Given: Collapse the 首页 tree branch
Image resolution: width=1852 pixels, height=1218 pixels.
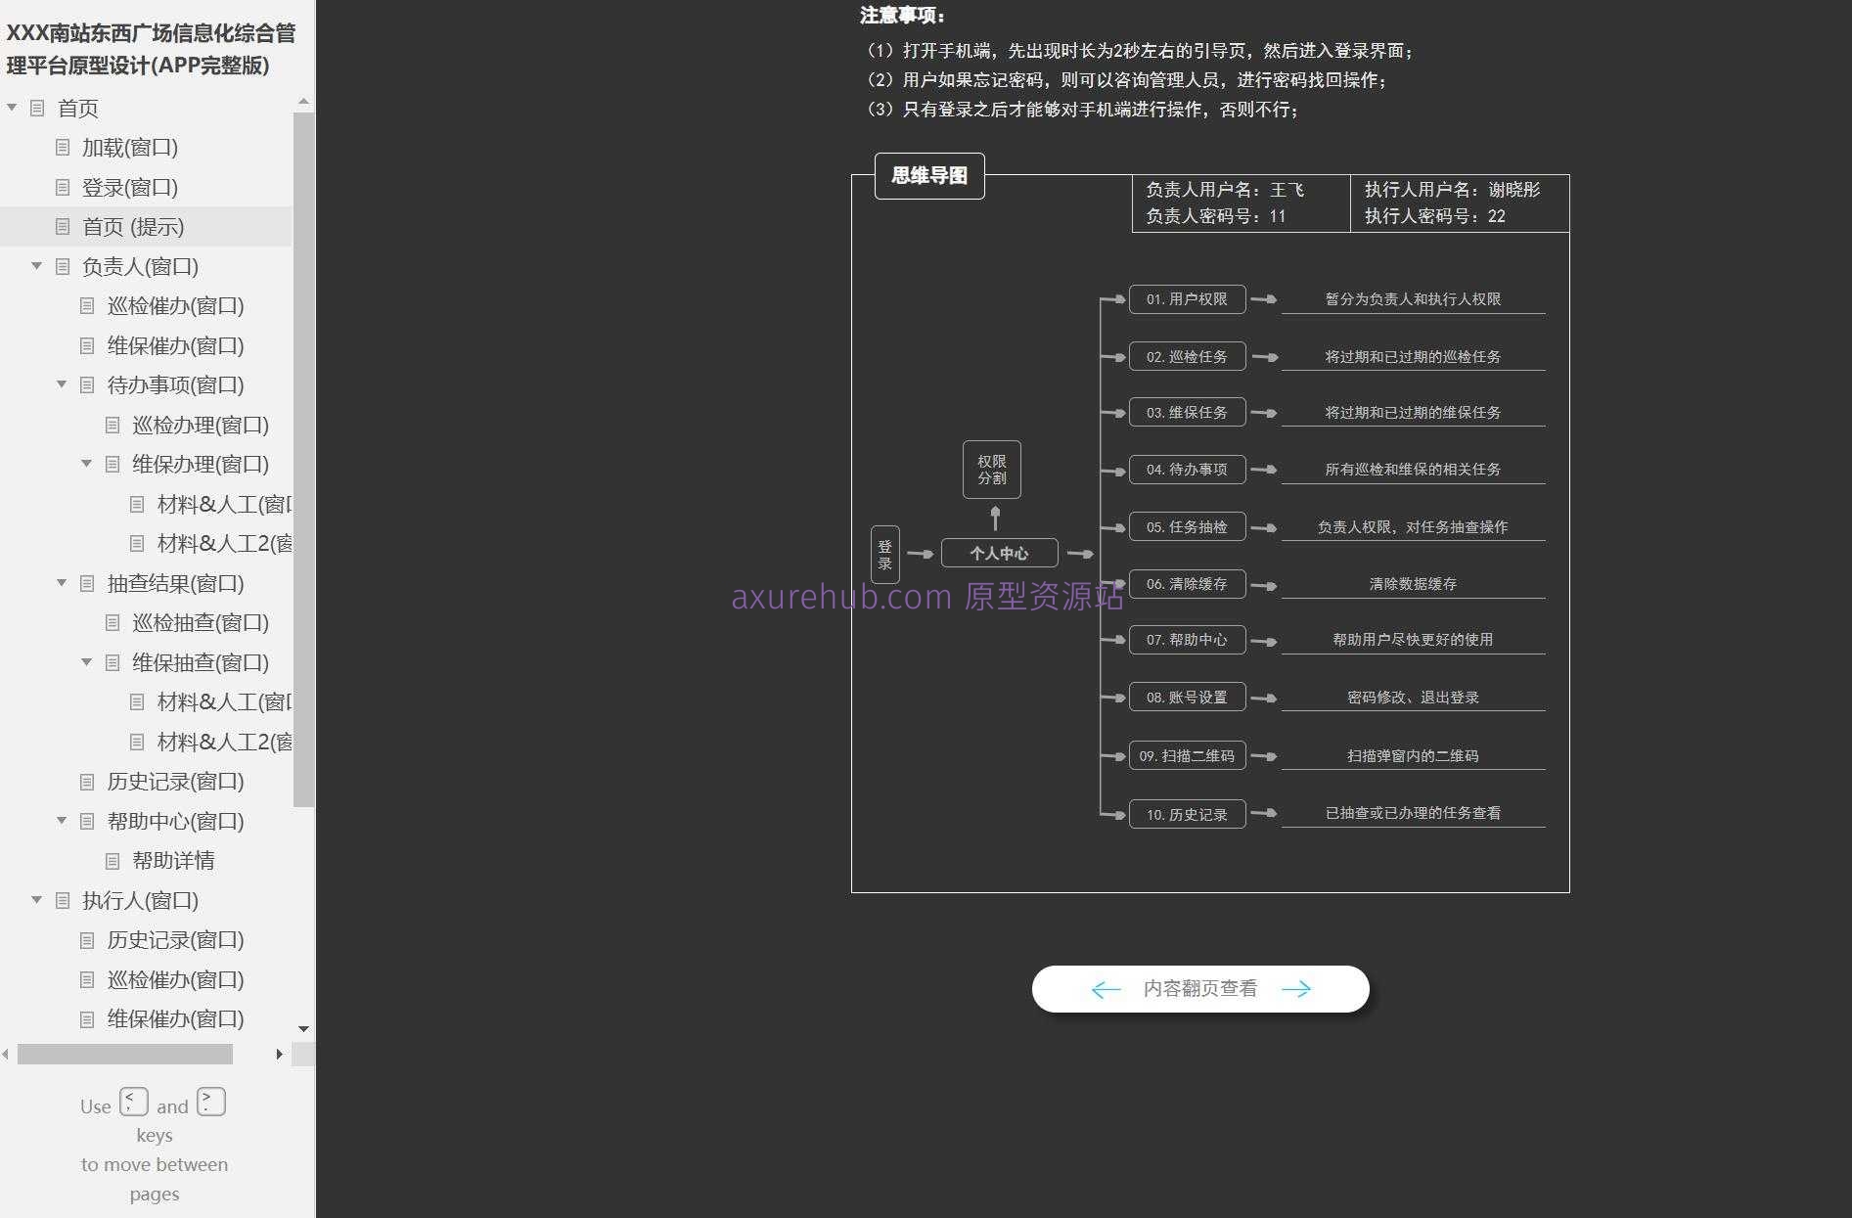Looking at the screenshot, I should [12, 108].
